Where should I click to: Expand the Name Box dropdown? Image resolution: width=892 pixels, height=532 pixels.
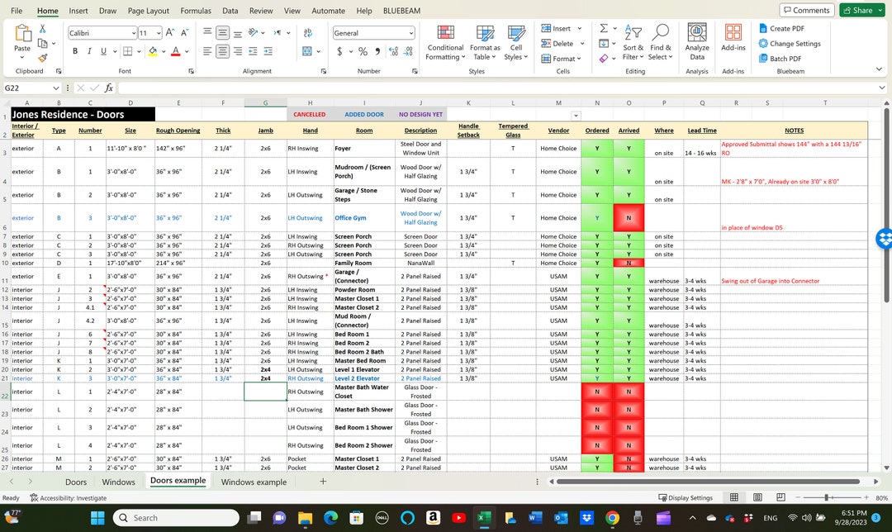[56, 88]
